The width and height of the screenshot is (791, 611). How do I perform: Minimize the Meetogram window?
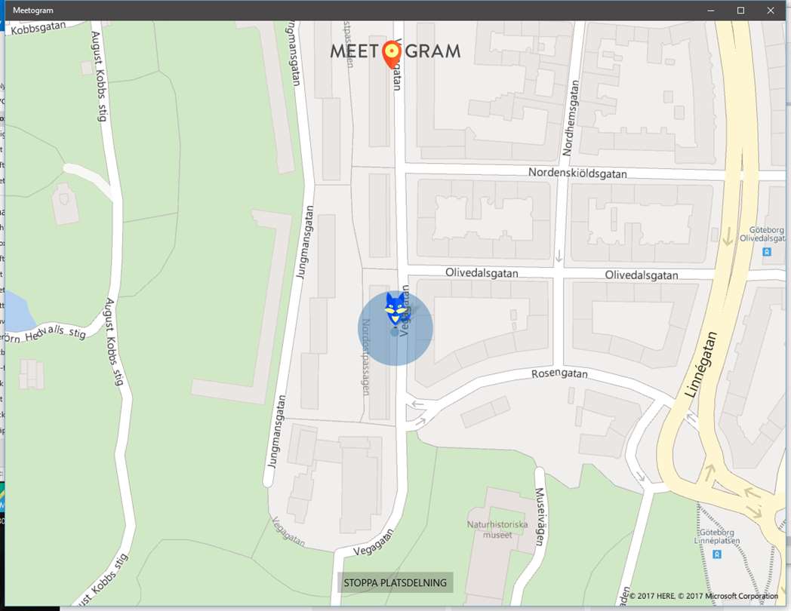pos(711,10)
